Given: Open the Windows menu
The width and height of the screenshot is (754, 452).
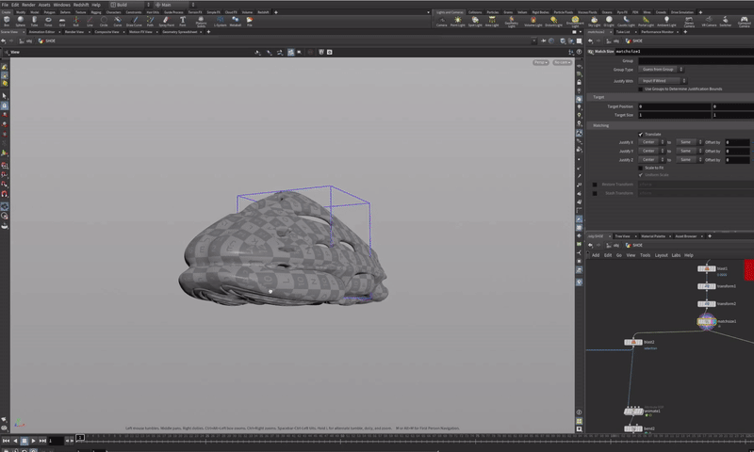Looking at the screenshot, I should (x=61, y=5).
